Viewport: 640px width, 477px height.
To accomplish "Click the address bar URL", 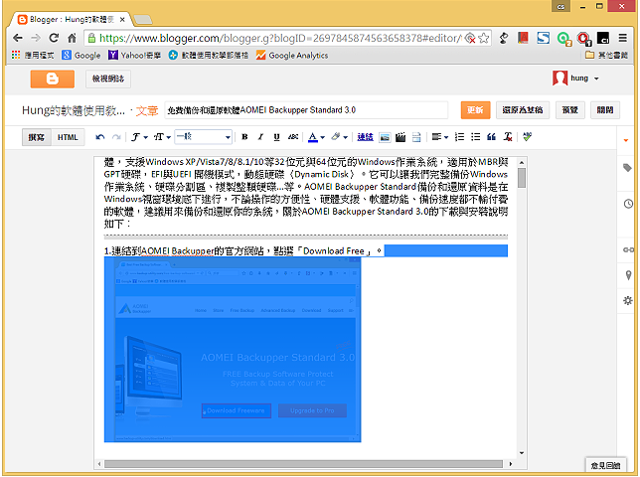I will [280, 38].
